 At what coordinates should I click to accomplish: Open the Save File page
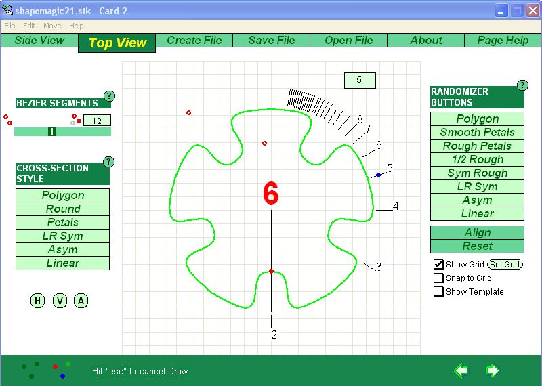coord(272,40)
